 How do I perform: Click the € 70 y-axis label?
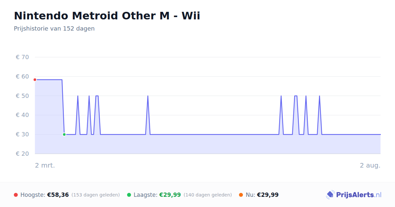22,57
